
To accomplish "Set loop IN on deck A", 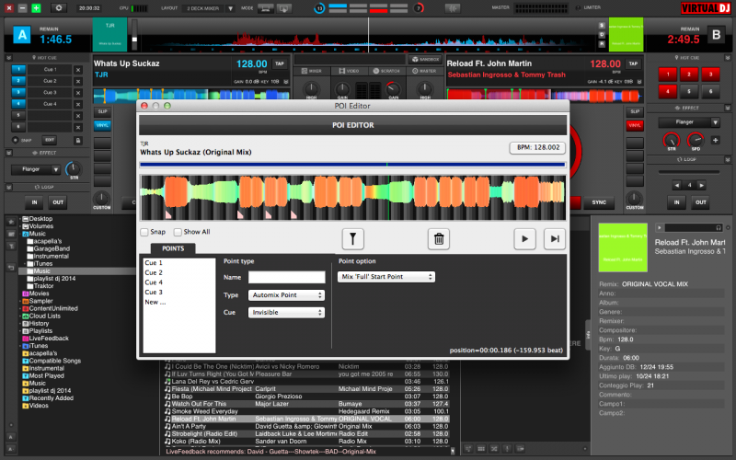I will tap(34, 202).
